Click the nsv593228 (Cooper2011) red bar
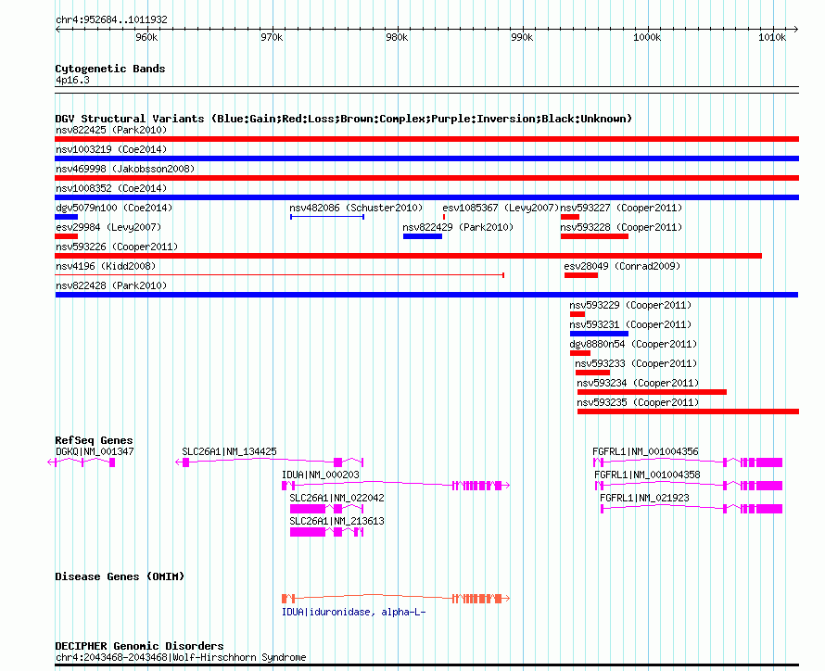Viewport: 825px width, 671px height. (594, 236)
